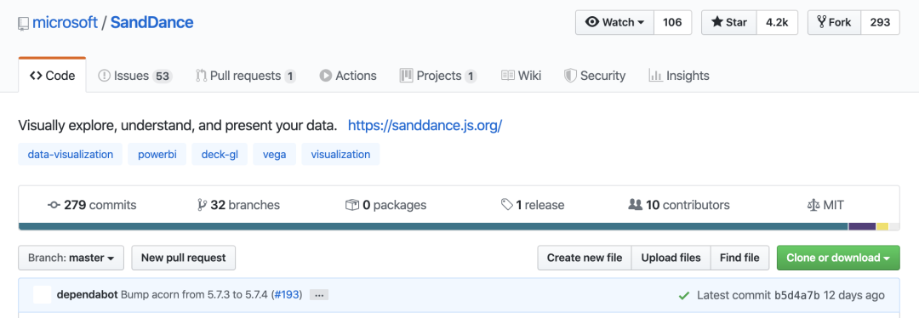Expand the commit message ellipsis
The height and width of the screenshot is (318, 919).
[319, 295]
